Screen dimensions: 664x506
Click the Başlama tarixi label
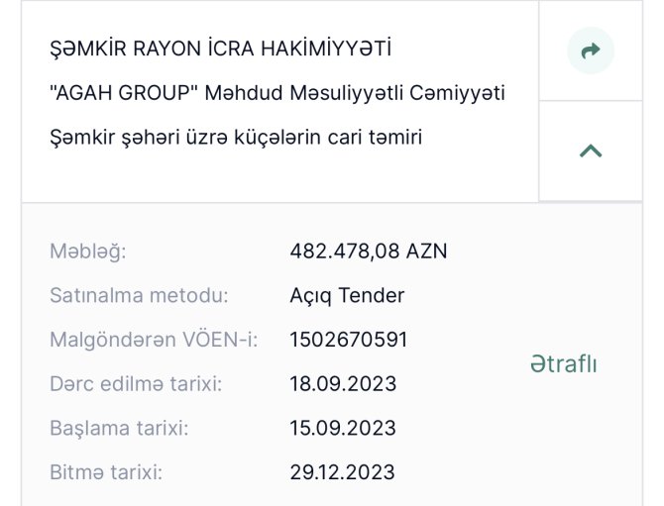(119, 428)
